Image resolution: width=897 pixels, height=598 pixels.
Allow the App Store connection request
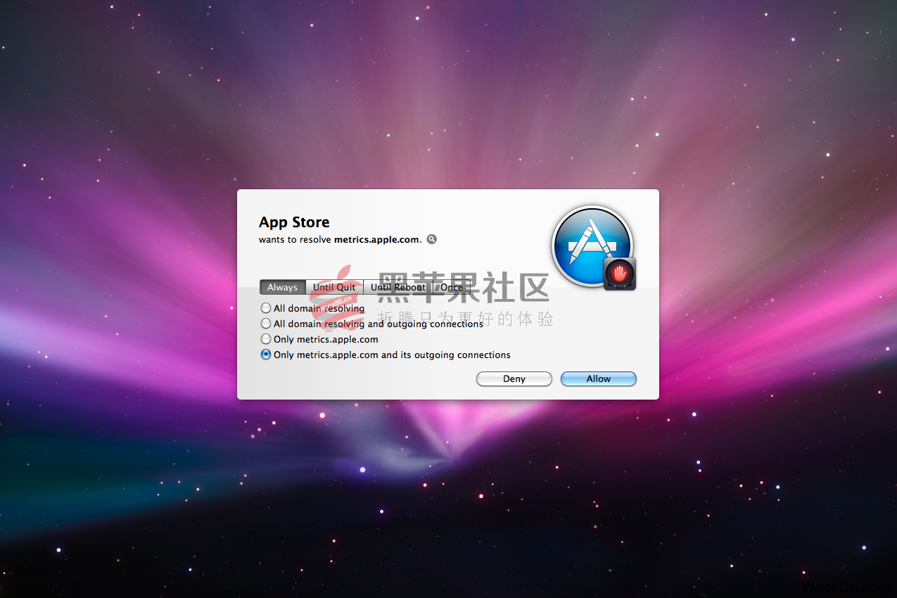[x=599, y=378]
